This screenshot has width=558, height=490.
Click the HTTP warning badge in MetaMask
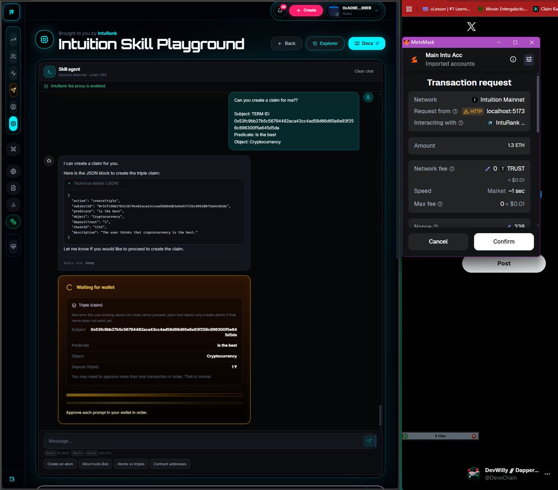472,111
